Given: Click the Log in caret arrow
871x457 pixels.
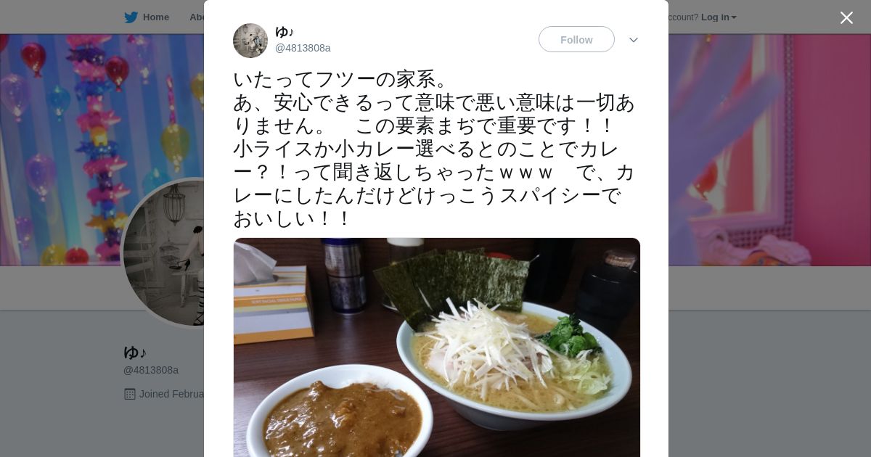Looking at the screenshot, I should tap(734, 17).
